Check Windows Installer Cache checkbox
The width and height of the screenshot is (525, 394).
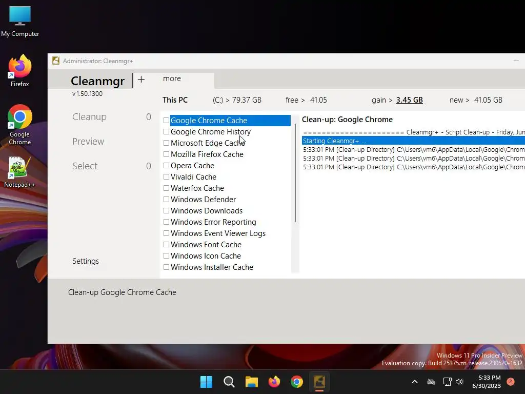[166, 267]
